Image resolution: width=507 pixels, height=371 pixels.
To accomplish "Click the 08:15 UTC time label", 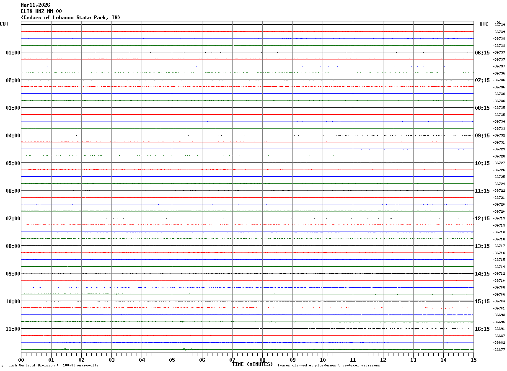I will [x=482, y=108].
